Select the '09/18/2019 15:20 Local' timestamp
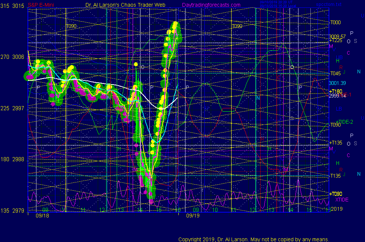This screenshot has height=242, width=365. click(x=278, y=6)
